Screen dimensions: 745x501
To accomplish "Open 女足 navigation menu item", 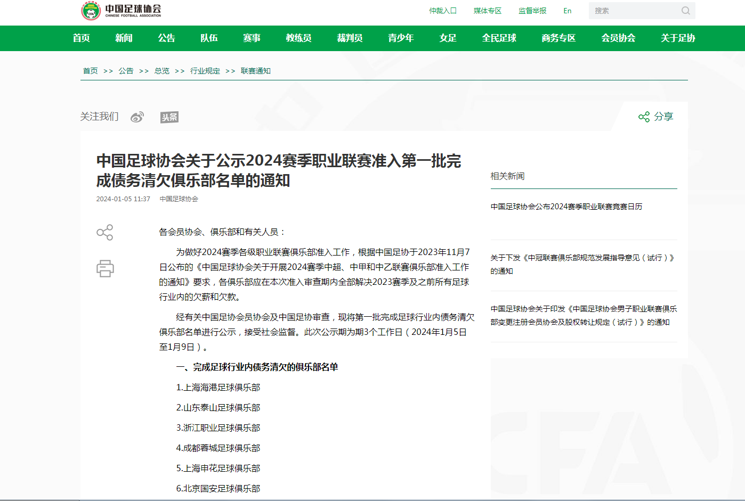I will pos(448,38).
